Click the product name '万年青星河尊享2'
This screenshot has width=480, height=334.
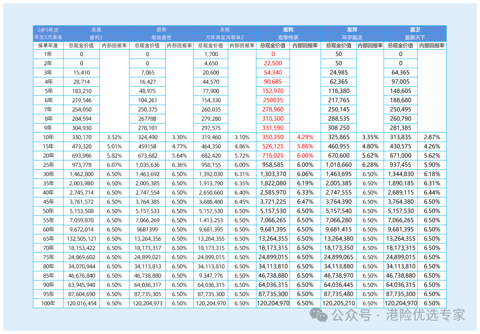tap(225, 38)
